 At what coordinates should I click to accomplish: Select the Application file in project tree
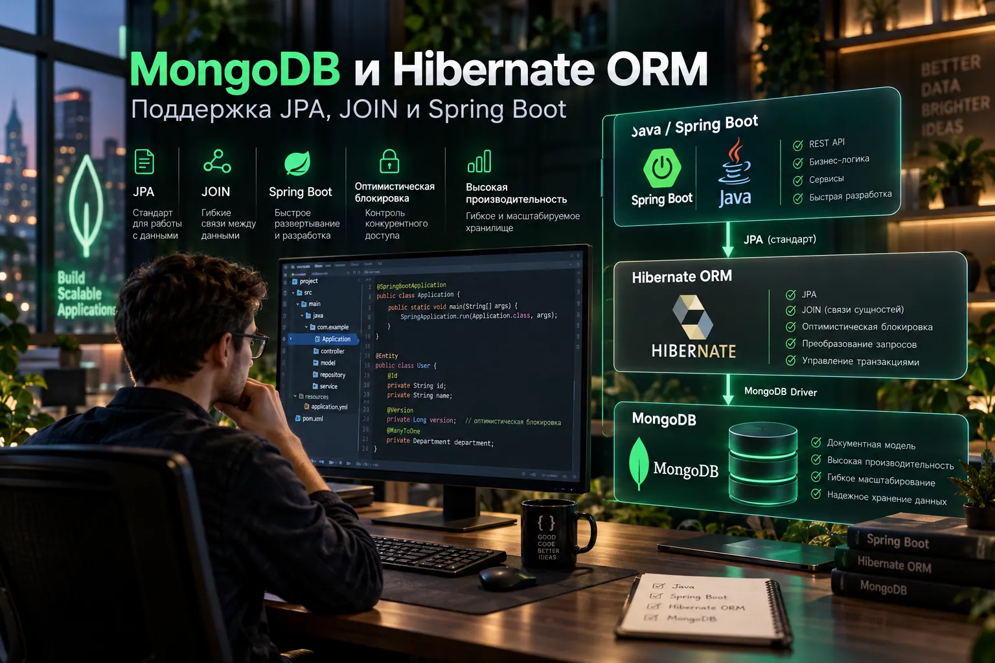[x=323, y=339]
